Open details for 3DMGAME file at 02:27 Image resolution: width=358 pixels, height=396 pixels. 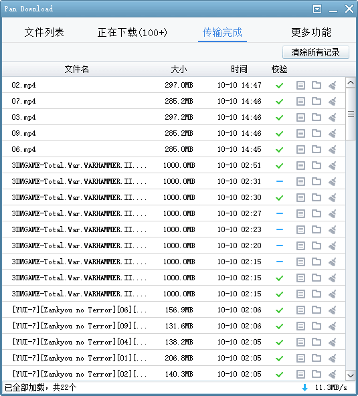[x=300, y=213]
